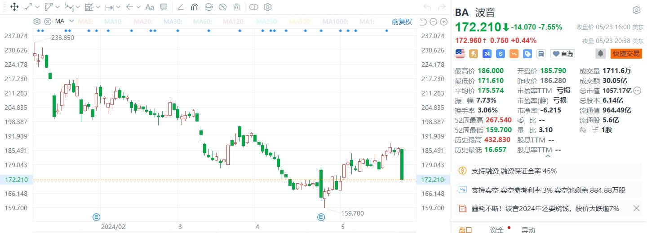
Task: Open 支持融资 margin financing info
Action: tap(548, 171)
